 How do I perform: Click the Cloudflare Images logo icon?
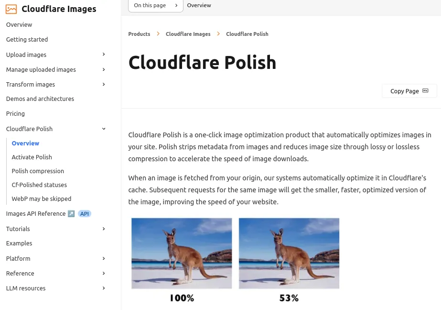tap(11, 9)
